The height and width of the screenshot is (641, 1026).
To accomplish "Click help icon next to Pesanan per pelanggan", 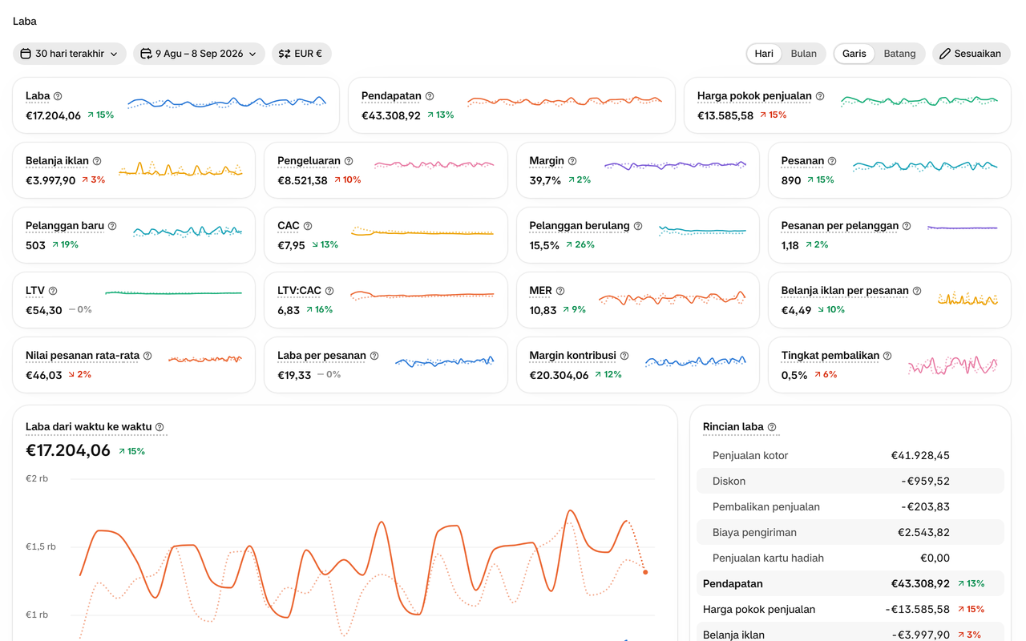I will pyautogui.click(x=907, y=226).
